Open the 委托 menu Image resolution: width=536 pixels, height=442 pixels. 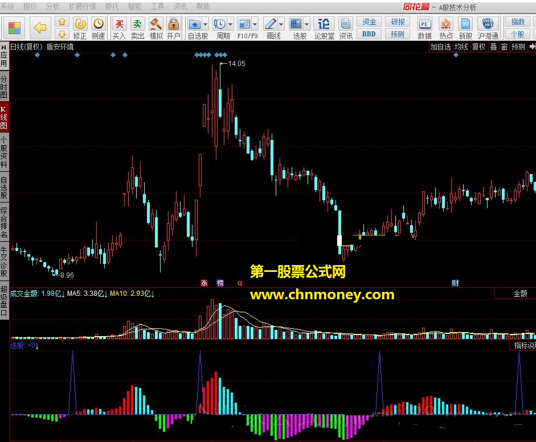click(112, 6)
